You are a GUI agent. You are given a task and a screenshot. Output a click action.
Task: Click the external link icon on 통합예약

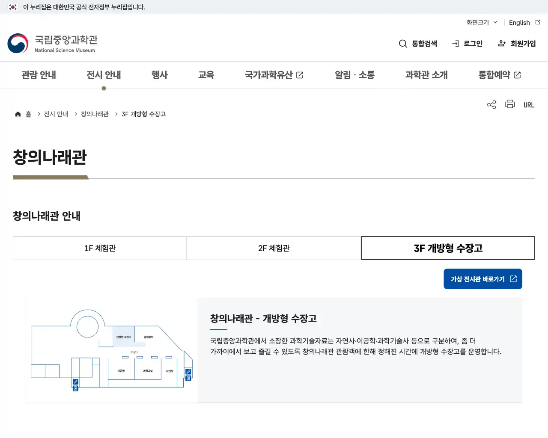(517, 75)
